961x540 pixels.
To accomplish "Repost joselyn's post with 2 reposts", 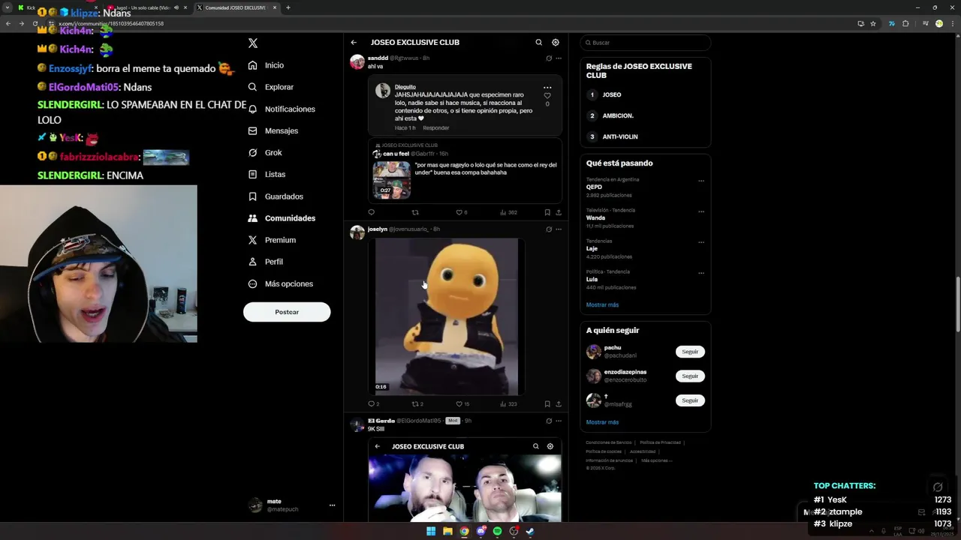I will pos(417,404).
